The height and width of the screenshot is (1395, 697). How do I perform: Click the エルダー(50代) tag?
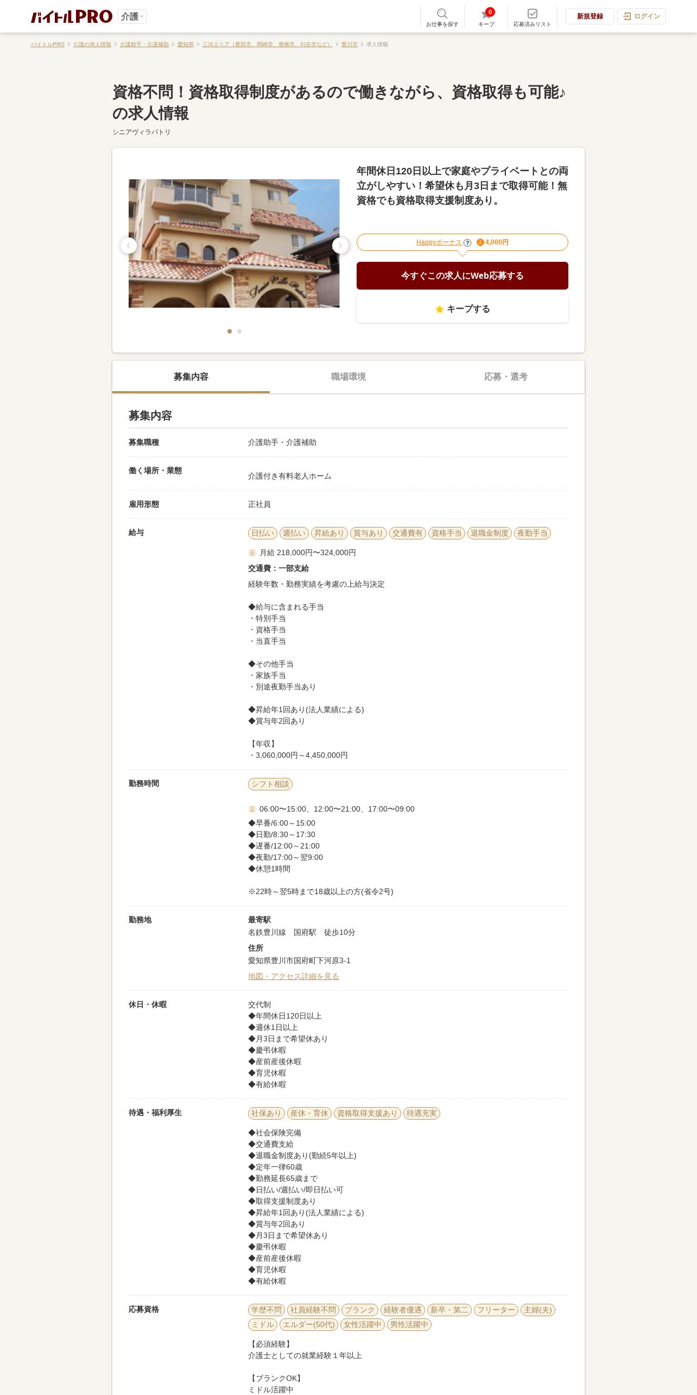309,1325
